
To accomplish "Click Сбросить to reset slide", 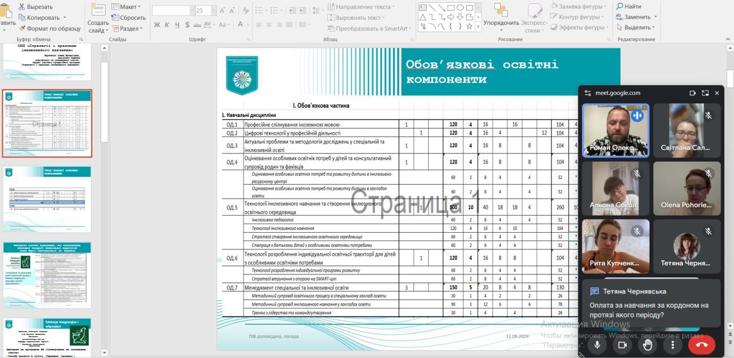I will click(x=128, y=18).
